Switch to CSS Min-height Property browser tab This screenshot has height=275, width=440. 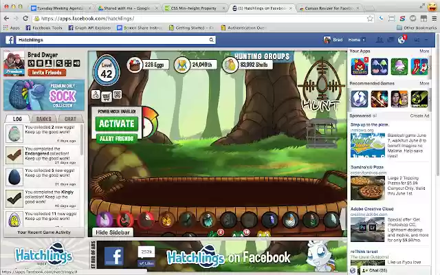(194, 8)
